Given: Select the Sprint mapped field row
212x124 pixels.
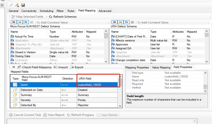Looking at the screenshot, I should tap(64, 85).
